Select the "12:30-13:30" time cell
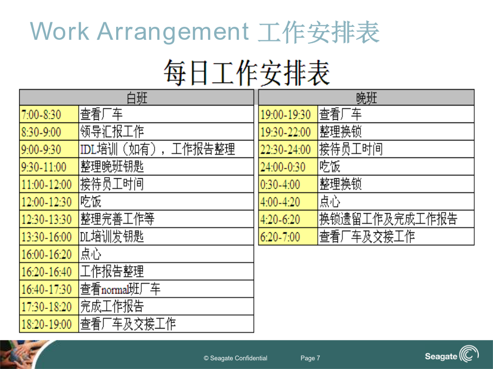The height and width of the screenshot is (369, 493). tap(49, 219)
